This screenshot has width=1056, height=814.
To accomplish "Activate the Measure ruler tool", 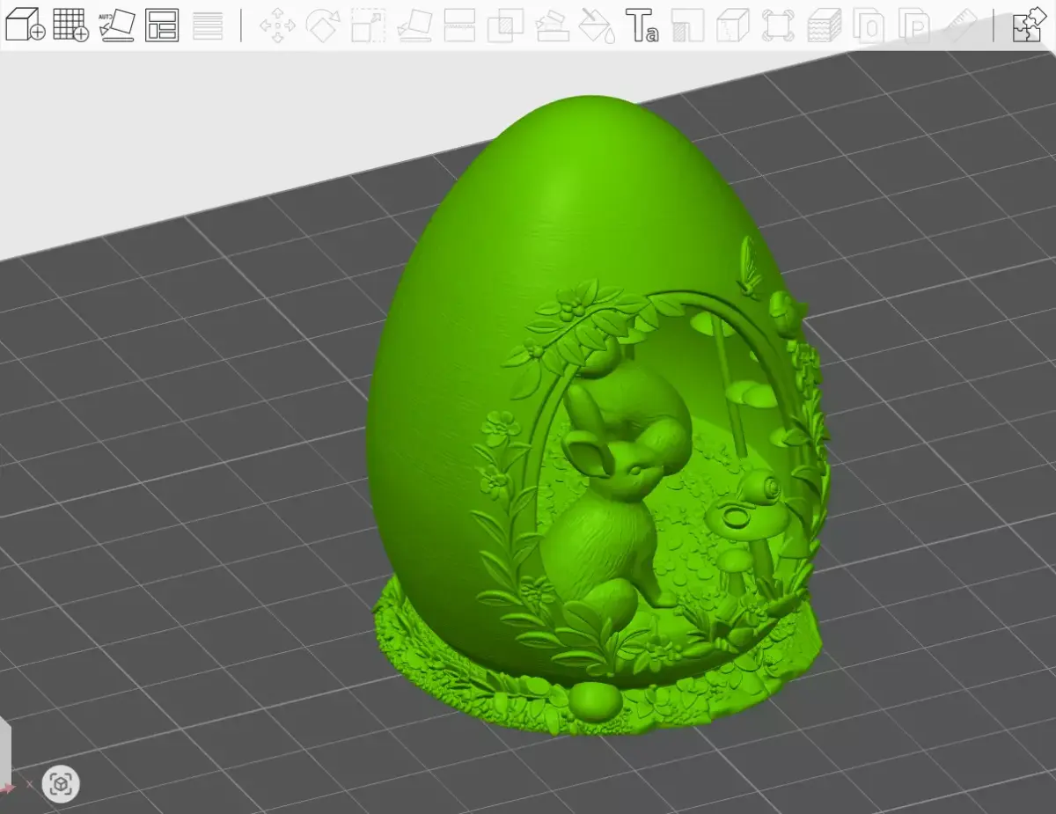I will (962, 26).
